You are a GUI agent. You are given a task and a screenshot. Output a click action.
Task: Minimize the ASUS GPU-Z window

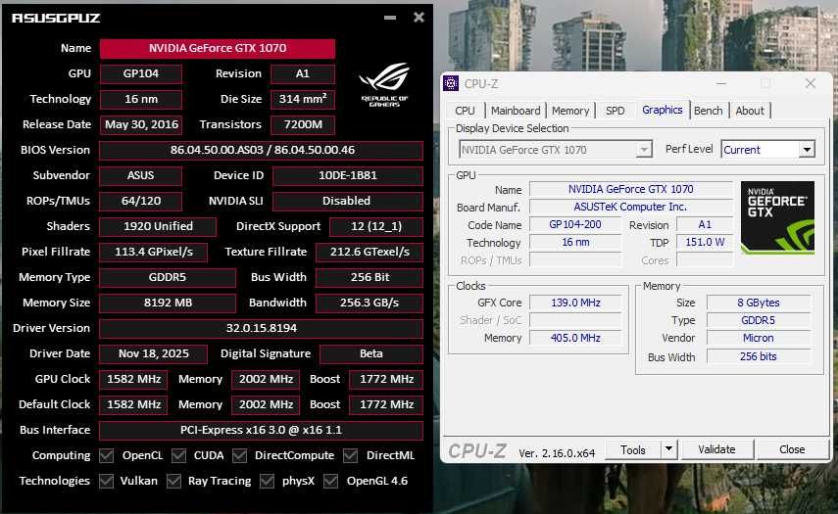tap(390, 18)
